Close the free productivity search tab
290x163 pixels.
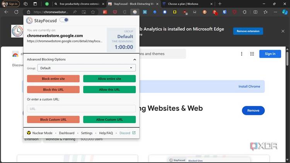point(103,4)
